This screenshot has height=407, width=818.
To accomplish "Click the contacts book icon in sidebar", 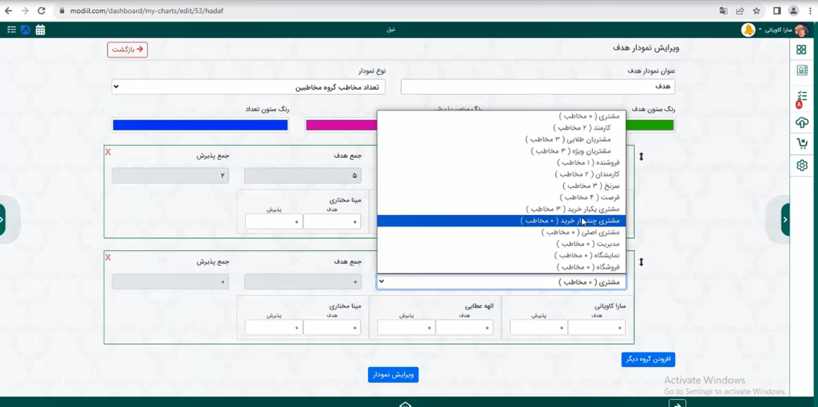I will (802, 71).
